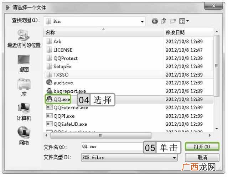
Task: Click the LICENSE folder name
Action: pos(63,50)
